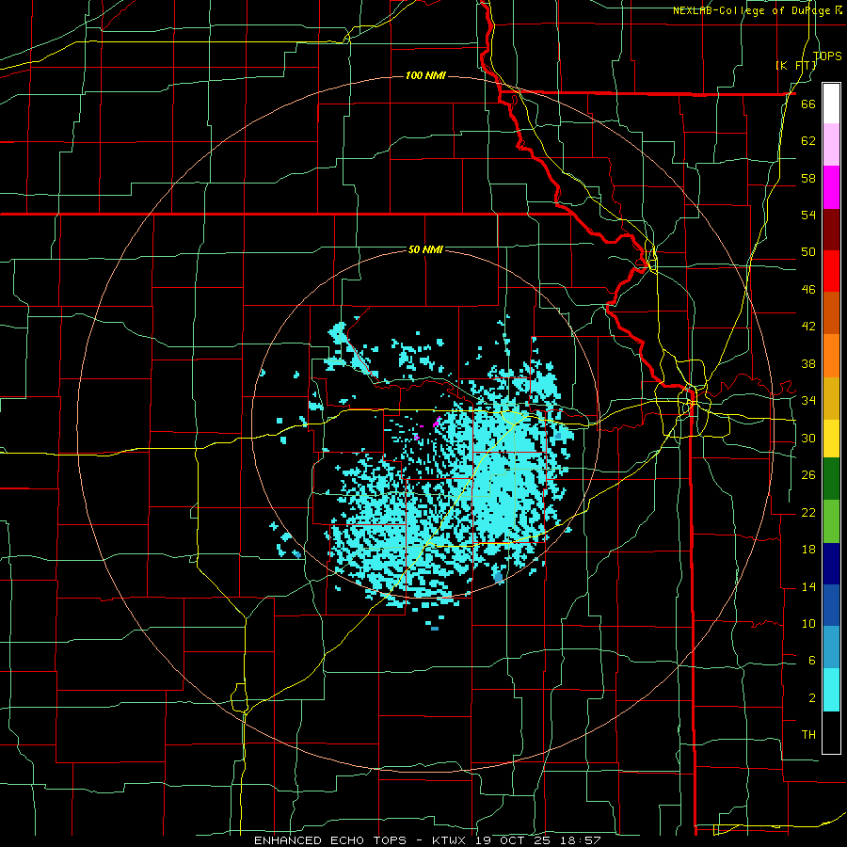The image size is (847, 847).
Task: Click the legend value 26
Action: (x=808, y=475)
